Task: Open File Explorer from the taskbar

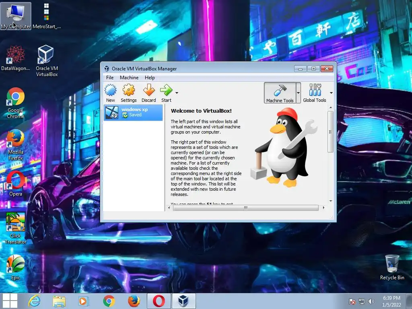Action: [59, 301]
